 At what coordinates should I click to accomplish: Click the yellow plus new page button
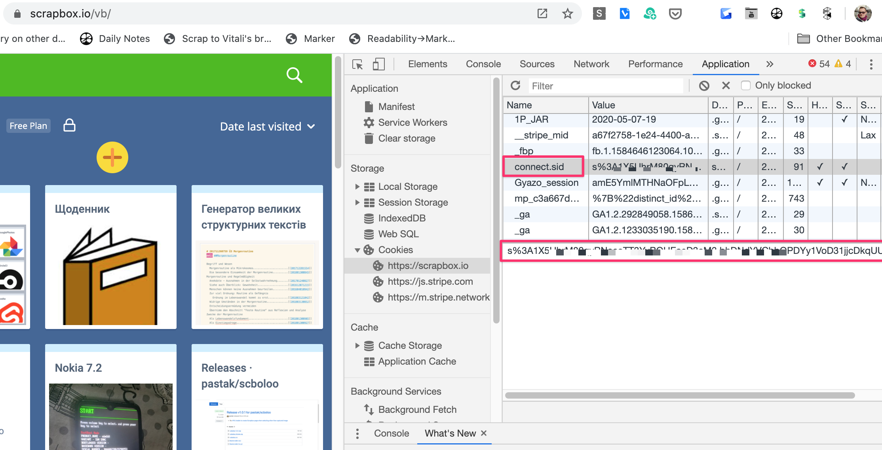(x=112, y=157)
